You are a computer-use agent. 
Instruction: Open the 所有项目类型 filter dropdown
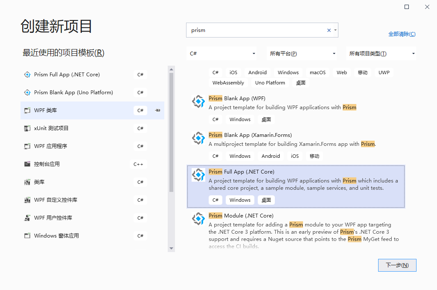(381, 53)
